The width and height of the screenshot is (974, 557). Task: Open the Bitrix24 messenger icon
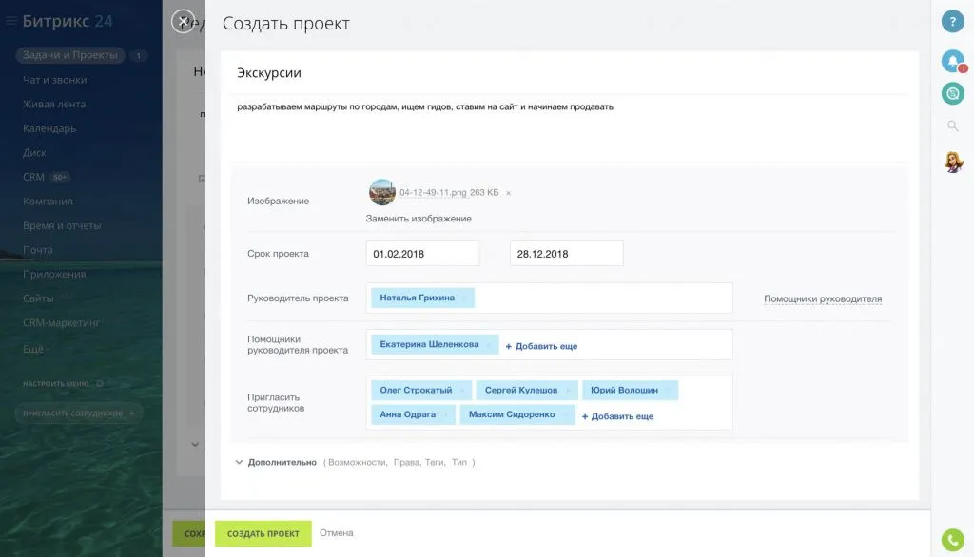click(x=953, y=92)
